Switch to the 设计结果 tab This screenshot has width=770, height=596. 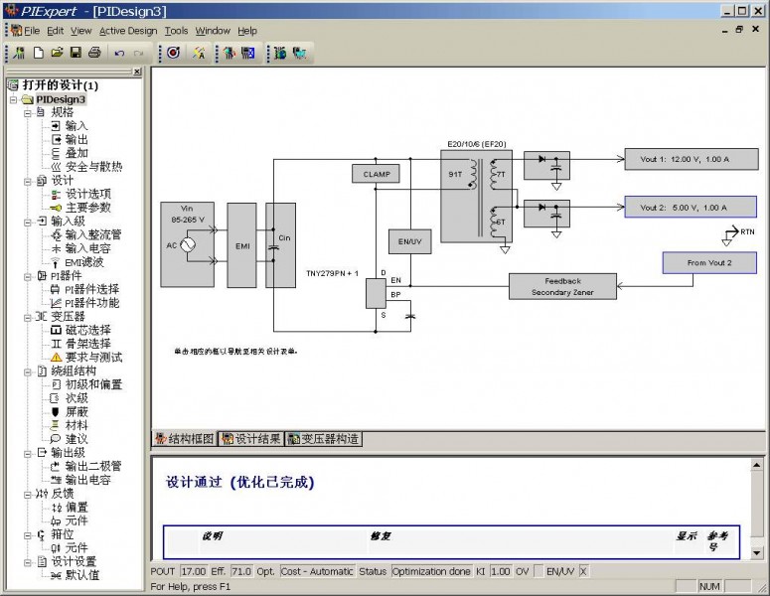pyautogui.click(x=251, y=438)
